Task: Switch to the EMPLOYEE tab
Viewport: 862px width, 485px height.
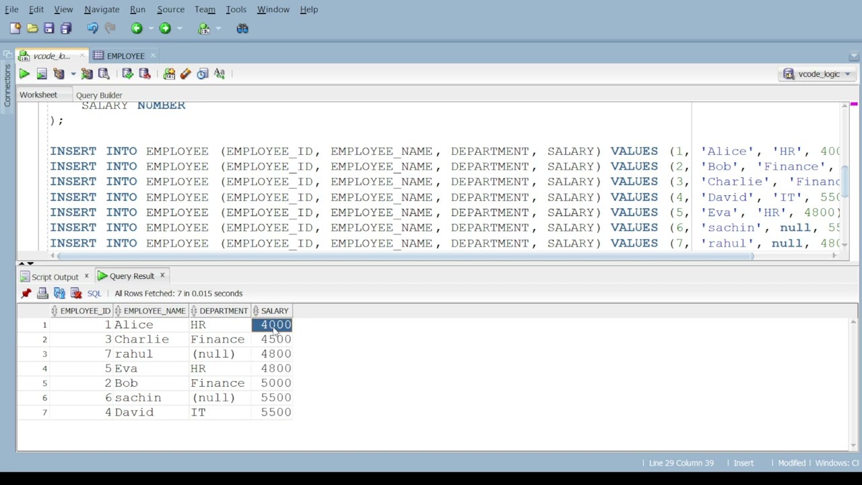Action: click(x=125, y=56)
